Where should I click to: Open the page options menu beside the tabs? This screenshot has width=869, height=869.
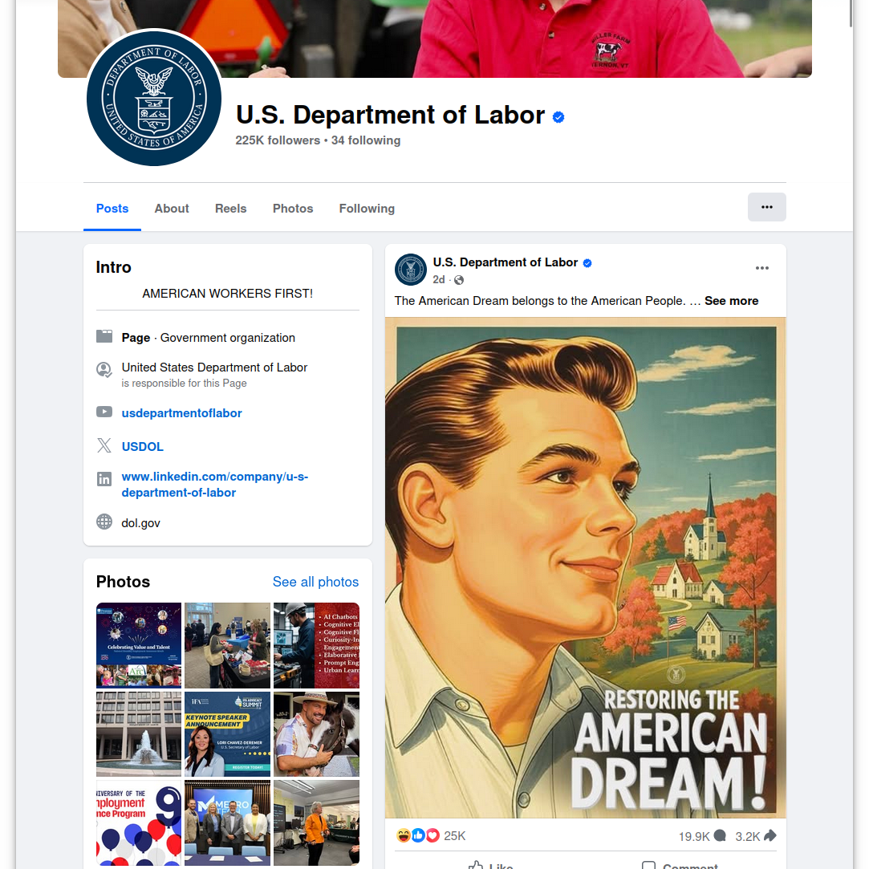coord(766,207)
